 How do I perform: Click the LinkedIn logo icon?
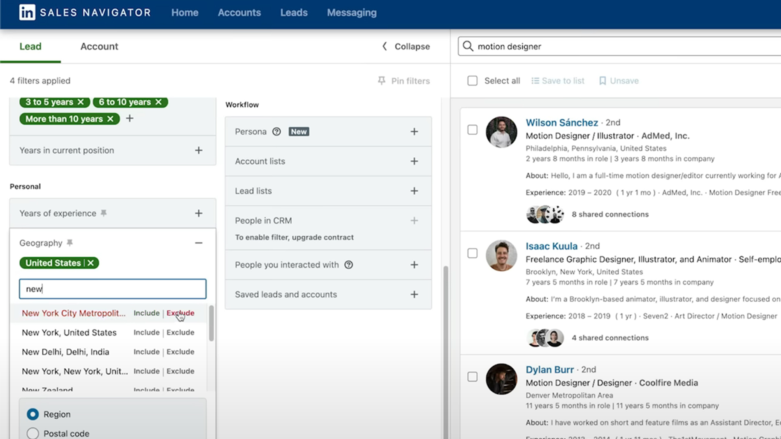tap(27, 13)
